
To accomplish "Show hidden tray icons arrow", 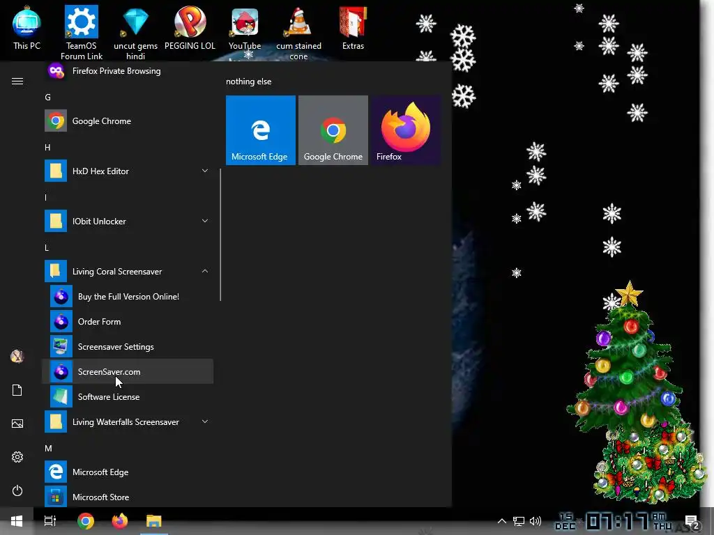I will click(x=501, y=521).
